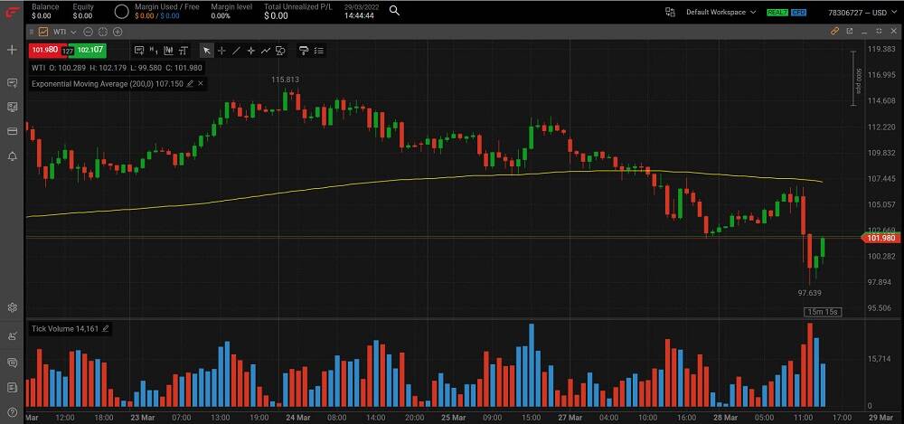Screen dimensions: 904x424
Task: Select the trend line drawing tool
Action: (236, 51)
